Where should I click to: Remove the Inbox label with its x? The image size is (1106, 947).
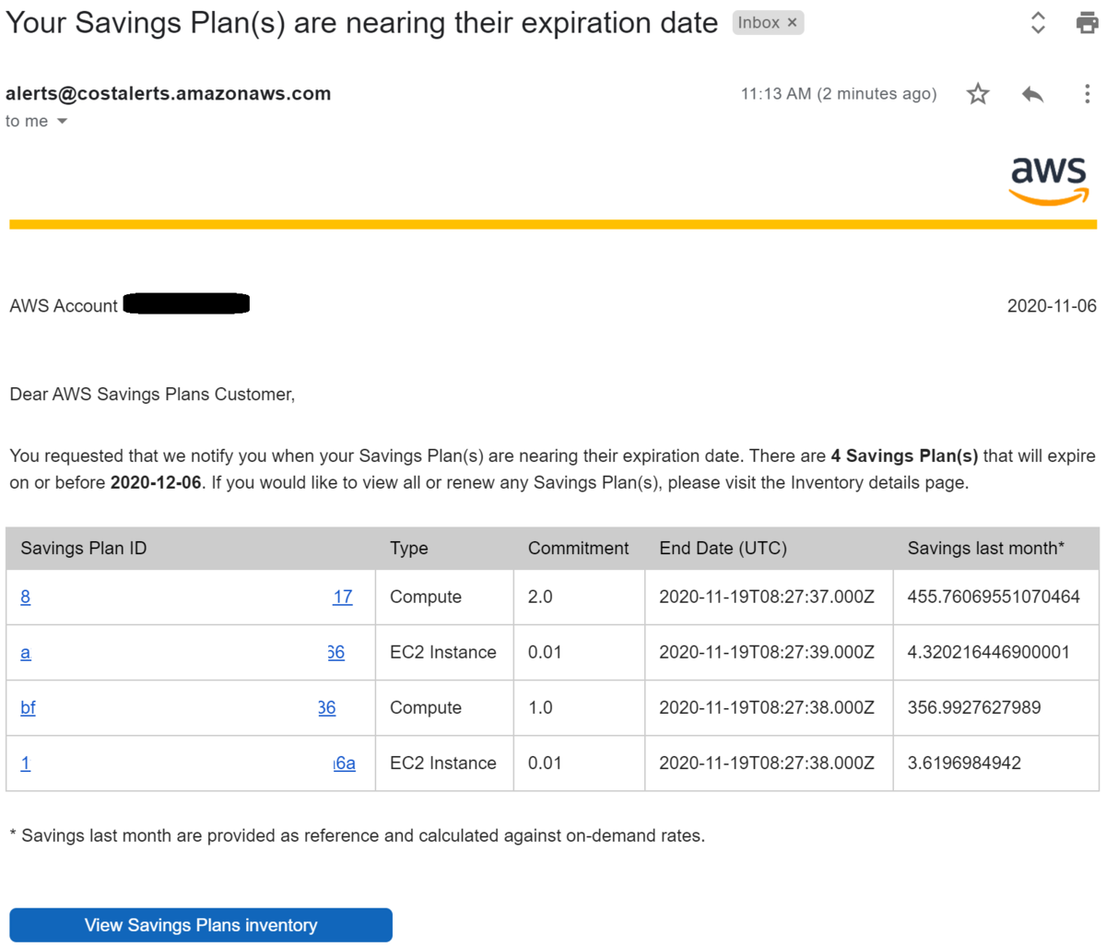792,23
